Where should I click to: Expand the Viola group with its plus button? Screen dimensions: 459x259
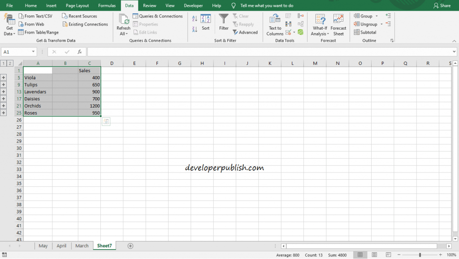coord(4,77)
